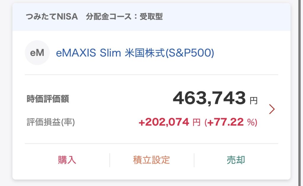
Task: Select the 評価損益(率) label
Action: (51, 122)
